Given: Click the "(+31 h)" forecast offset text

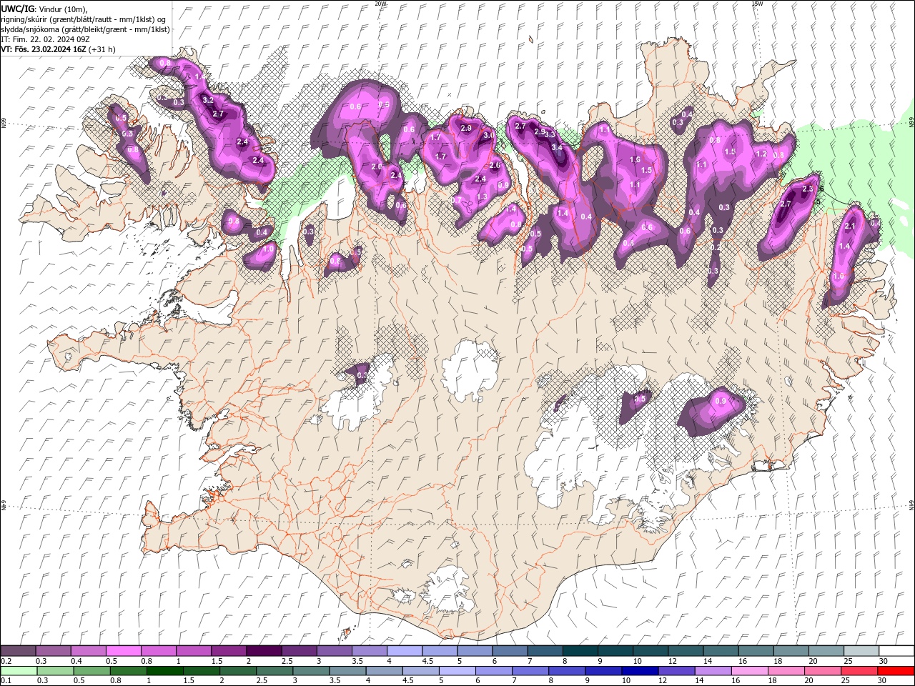Looking at the screenshot, I should coord(102,49).
